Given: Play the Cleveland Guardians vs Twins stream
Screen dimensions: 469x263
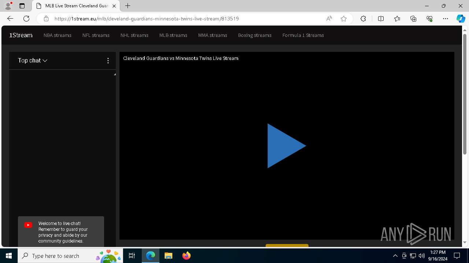Looking at the screenshot, I should 287,146.
